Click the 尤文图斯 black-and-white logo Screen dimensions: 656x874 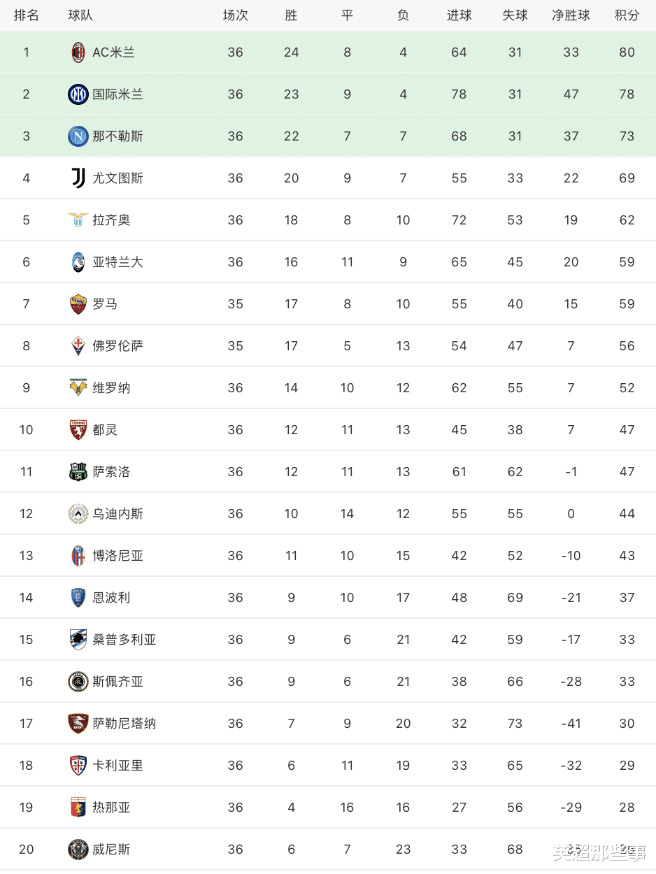pyautogui.click(x=78, y=178)
